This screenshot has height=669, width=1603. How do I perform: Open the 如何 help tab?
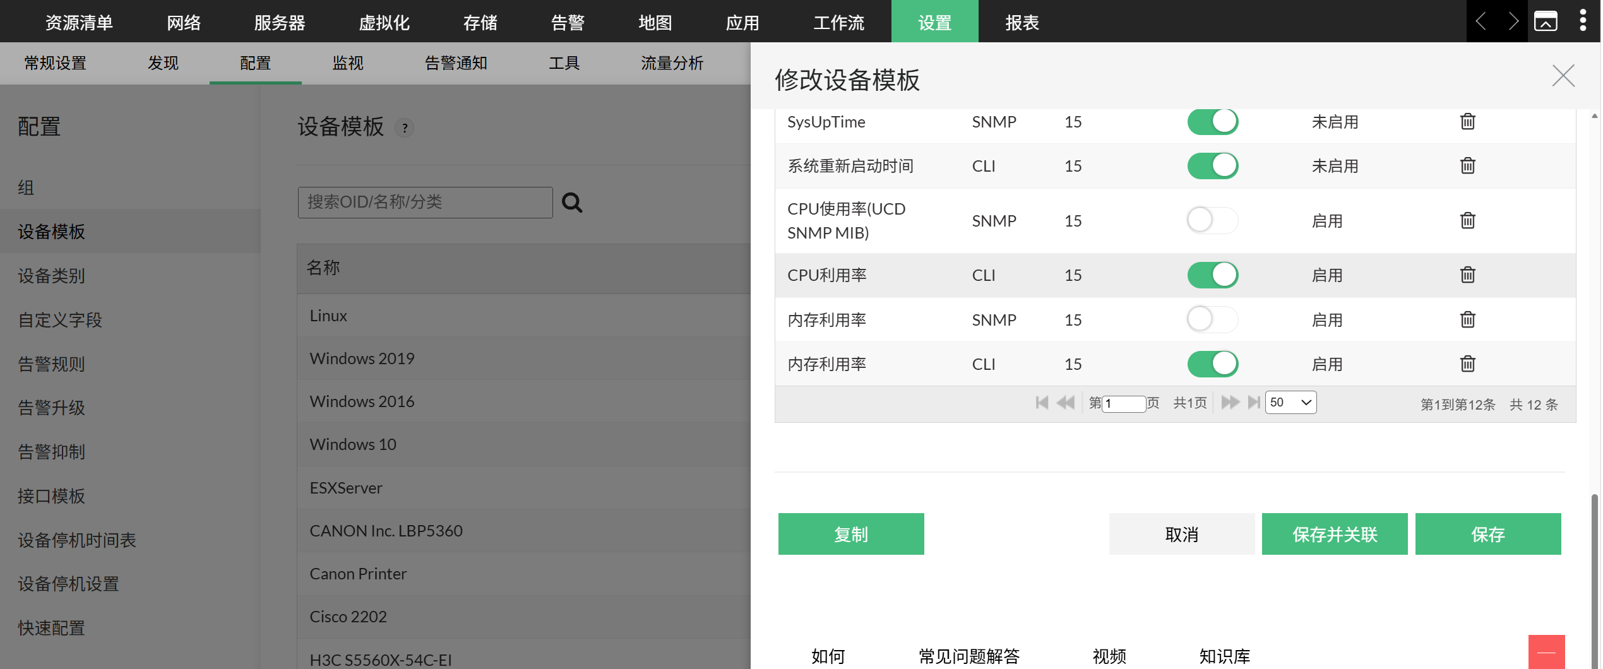[x=828, y=656]
